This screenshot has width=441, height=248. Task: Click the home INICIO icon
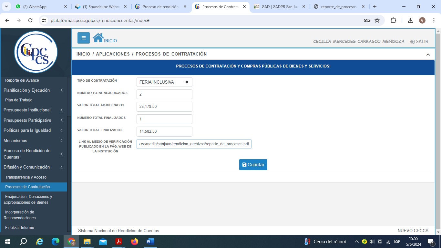click(x=98, y=38)
